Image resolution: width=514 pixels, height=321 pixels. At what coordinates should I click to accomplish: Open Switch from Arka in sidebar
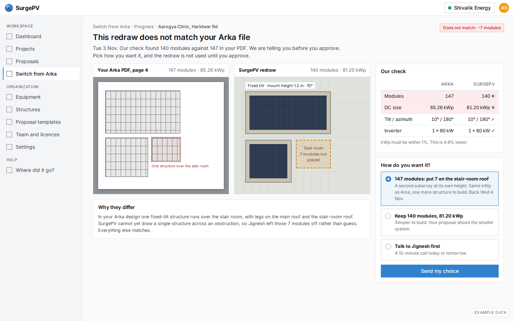point(41,74)
